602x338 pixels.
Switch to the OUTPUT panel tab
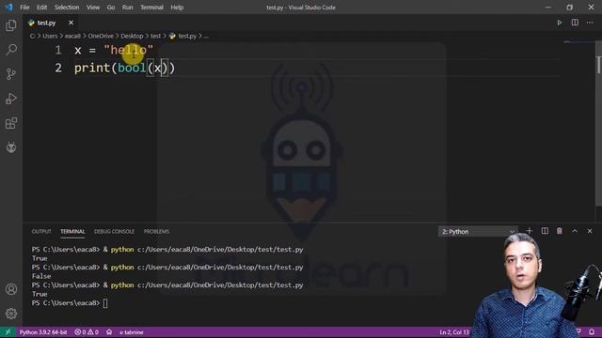pos(41,232)
